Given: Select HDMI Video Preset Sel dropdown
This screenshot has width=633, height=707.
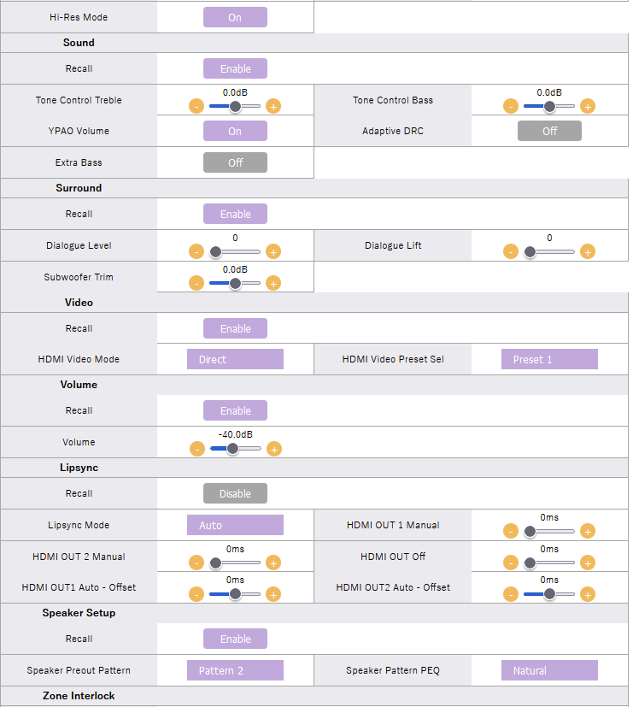Looking at the screenshot, I should (549, 359).
